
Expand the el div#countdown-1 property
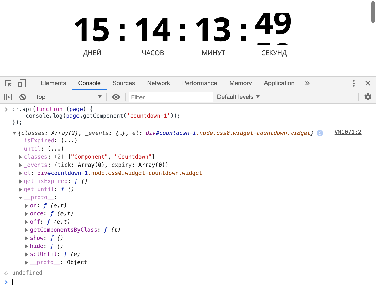[21, 173]
